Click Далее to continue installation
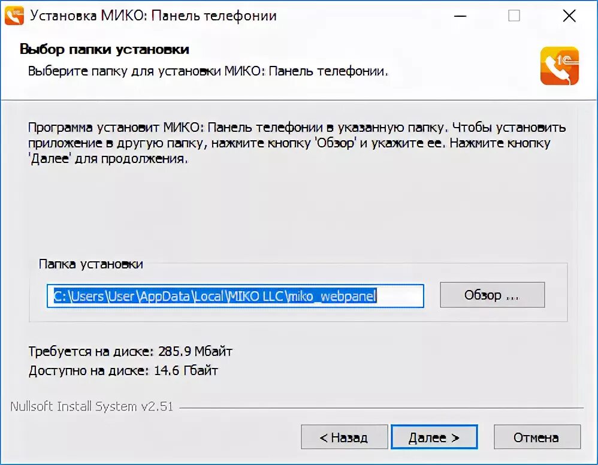598x465 pixels. 434,437
